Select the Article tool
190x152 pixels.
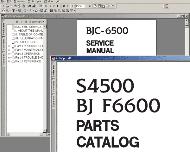60,11
